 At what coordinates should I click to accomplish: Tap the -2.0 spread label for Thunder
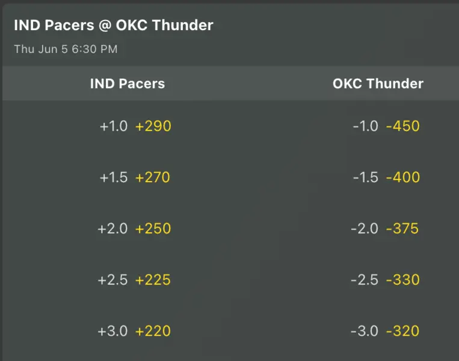click(365, 229)
